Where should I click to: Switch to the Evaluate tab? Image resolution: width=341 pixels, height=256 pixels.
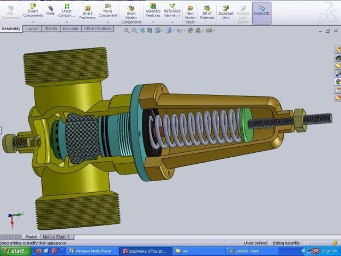pos(70,28)
